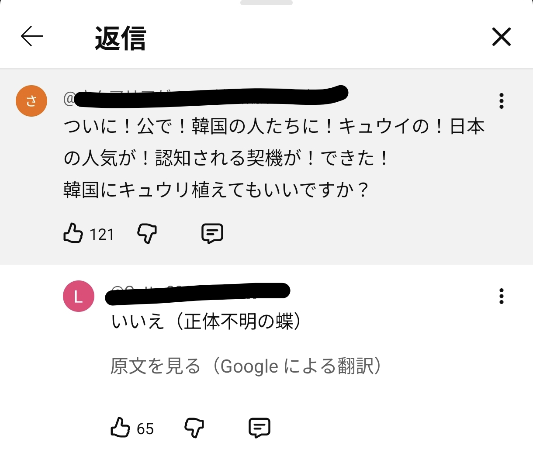This screenshot has width=533, height=463.
Task: Open options menu for the いいえ reply
Action: 501,296
